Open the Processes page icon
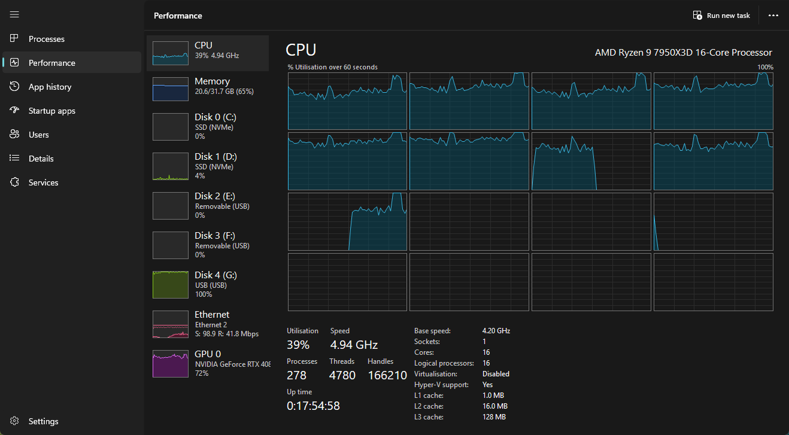The image size is (789, 435). [15, 39]
